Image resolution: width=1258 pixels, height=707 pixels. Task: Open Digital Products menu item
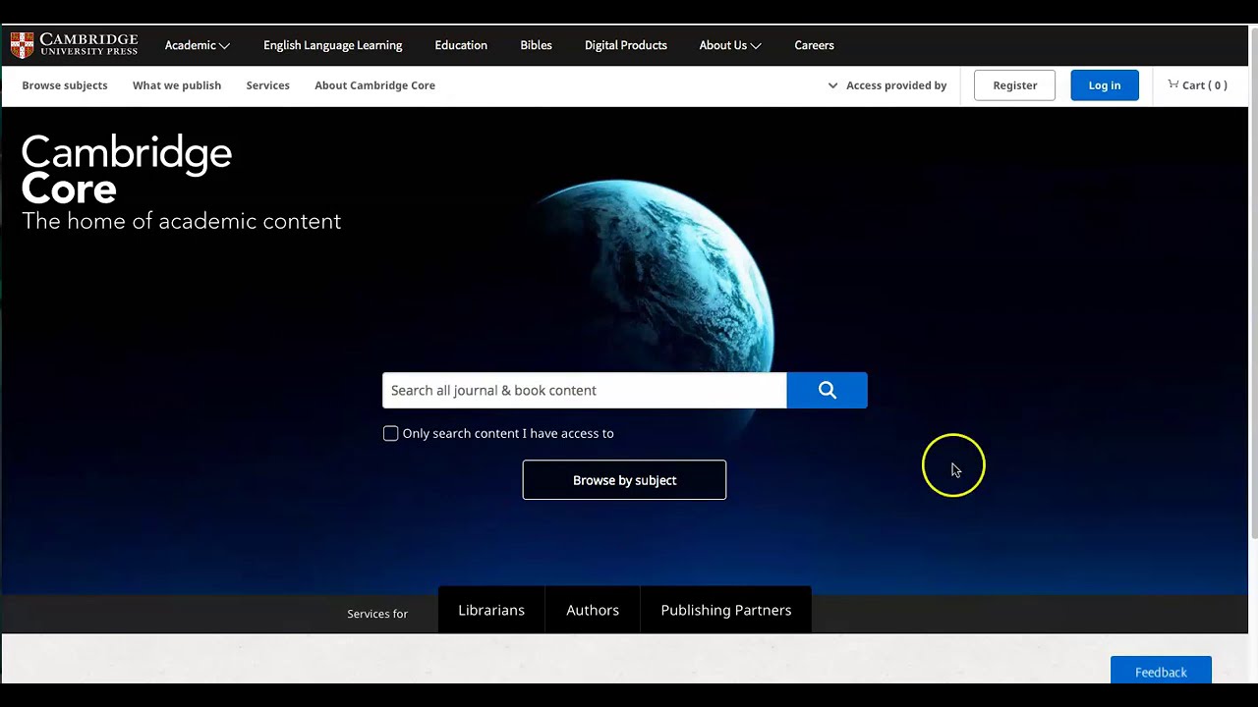pyautogui.click(x=625, y=45)
